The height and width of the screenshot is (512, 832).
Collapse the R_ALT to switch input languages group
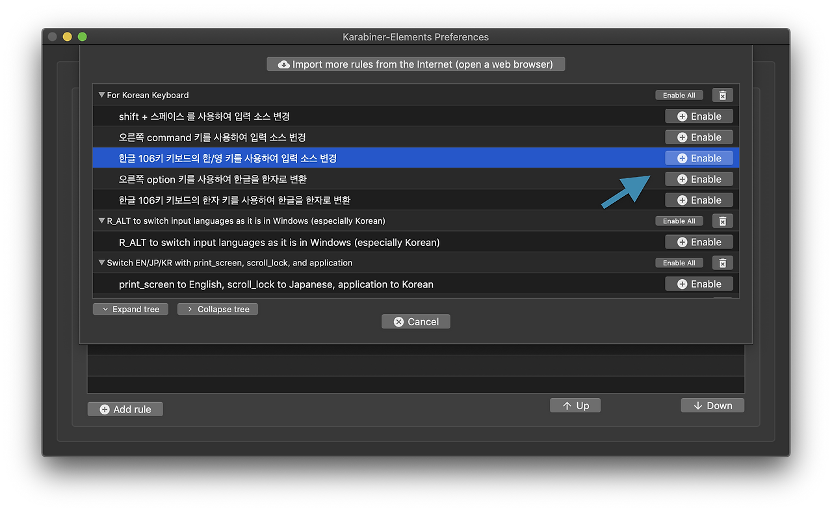pos(101,221)
